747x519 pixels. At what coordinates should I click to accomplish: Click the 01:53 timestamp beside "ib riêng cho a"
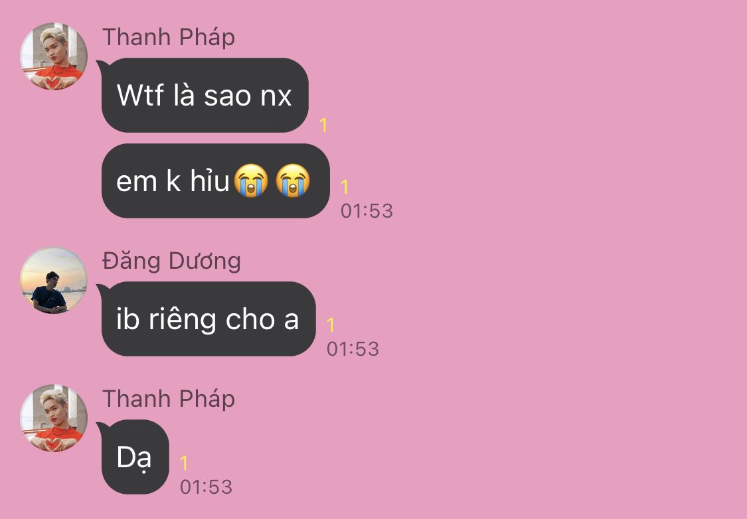pyautogui.click(x=353, y=349)
